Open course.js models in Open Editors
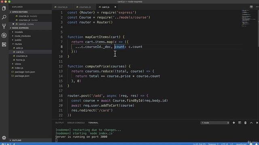Image resolution: width=259 pixels, height=145 pixels. click(28, 16)
